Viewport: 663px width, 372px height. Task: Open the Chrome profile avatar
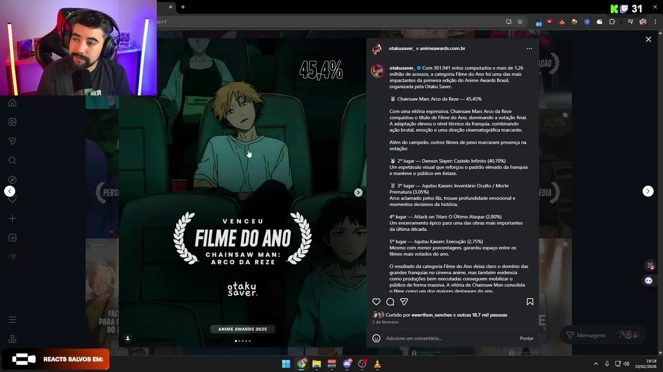point(643,22)
